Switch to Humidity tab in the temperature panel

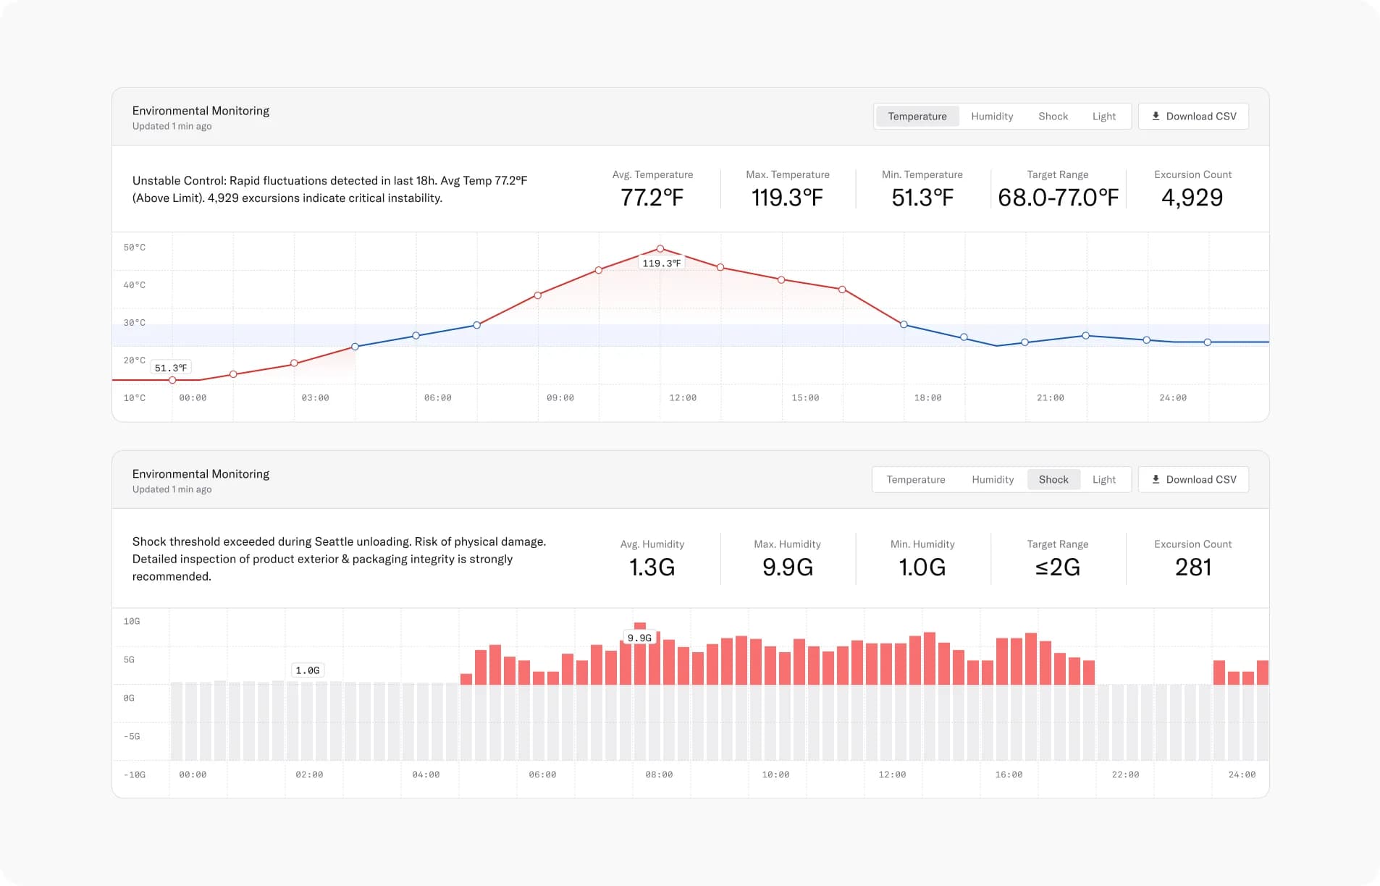(992, 117)
